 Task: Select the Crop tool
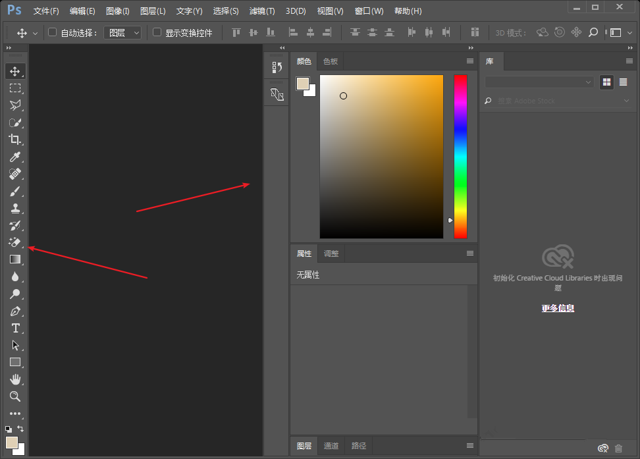coord(14,140)
